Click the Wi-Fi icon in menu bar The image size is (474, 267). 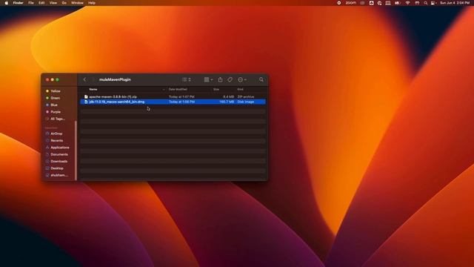(407, 3)
